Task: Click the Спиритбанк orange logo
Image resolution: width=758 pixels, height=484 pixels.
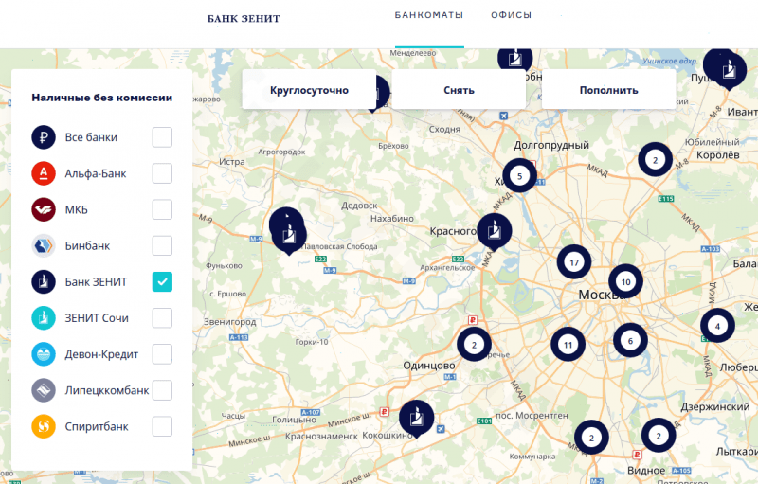Action: (x=44, y=426)
